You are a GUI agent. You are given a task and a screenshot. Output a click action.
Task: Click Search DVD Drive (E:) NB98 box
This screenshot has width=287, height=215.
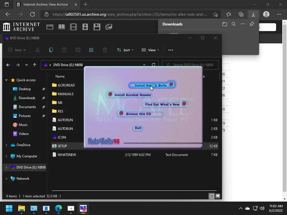click(x=190, y=65)
